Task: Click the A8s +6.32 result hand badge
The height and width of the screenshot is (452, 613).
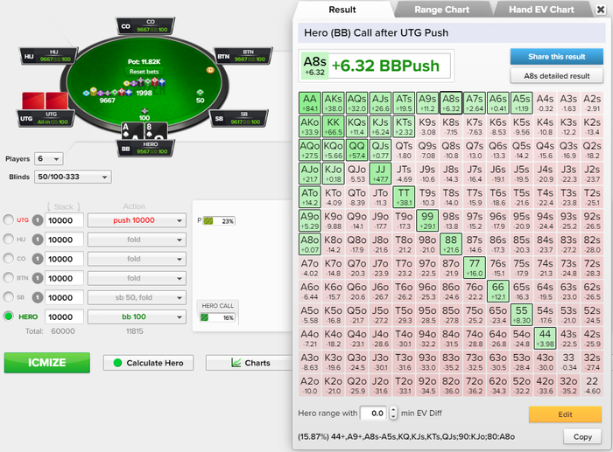Action: [x=314, y=66]
